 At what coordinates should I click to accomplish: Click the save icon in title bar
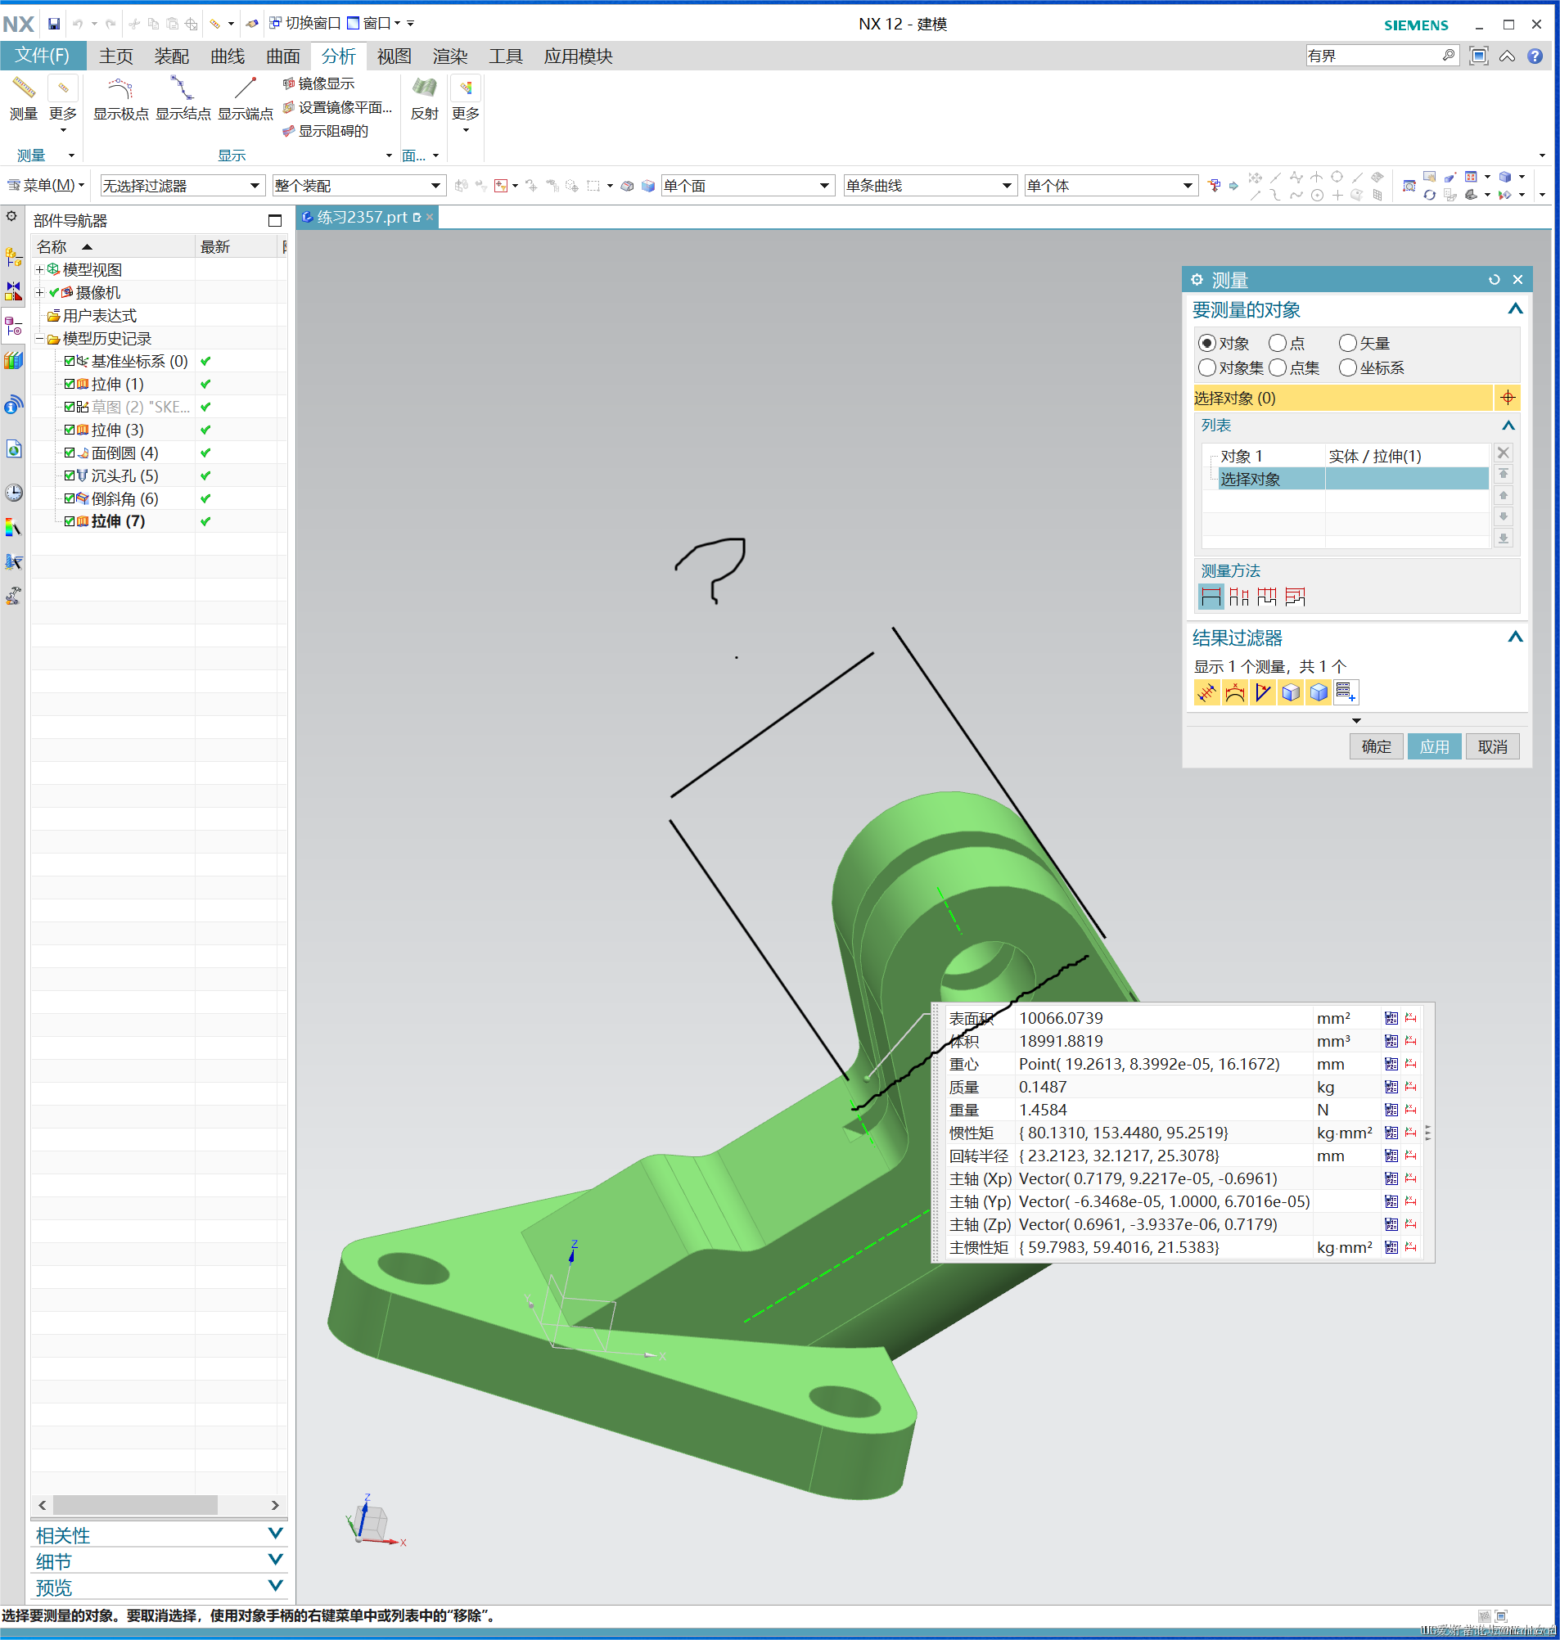click(54, 23)
